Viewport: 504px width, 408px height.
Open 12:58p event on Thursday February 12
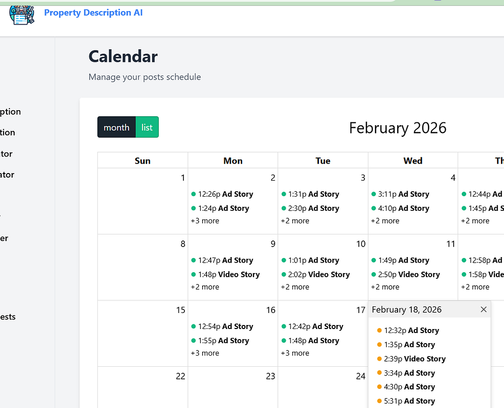[482, 260]
